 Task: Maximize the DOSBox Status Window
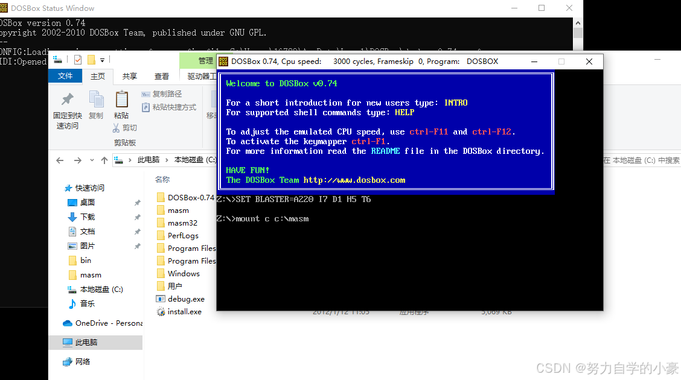point(542,8)
